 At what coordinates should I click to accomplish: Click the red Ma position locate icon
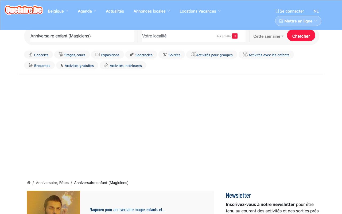(235, 36)
